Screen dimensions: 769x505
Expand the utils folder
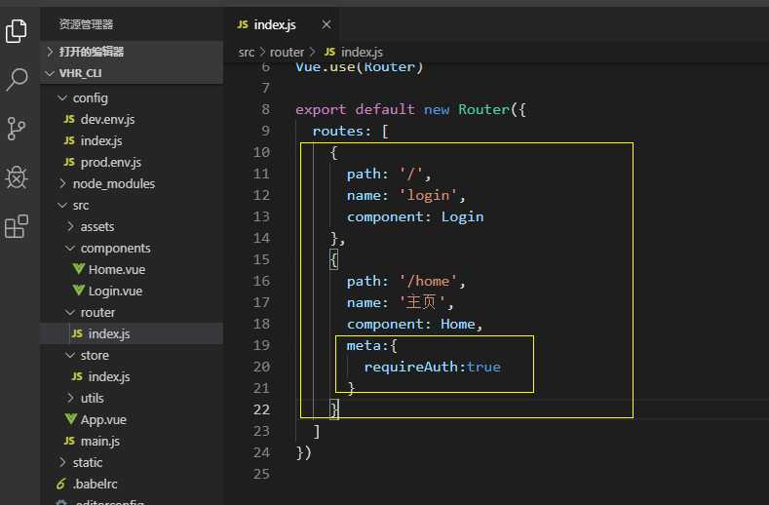click(x=132, y=398)
